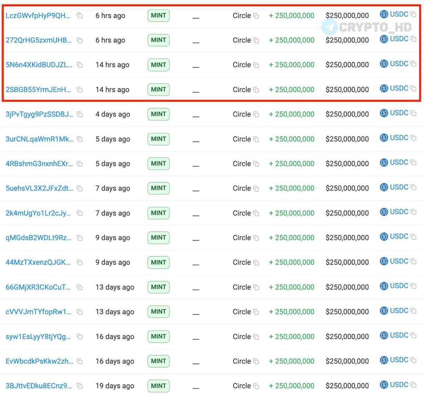Copy transaction signature 3BJttvEDku8ECnz9

point(79,386)
